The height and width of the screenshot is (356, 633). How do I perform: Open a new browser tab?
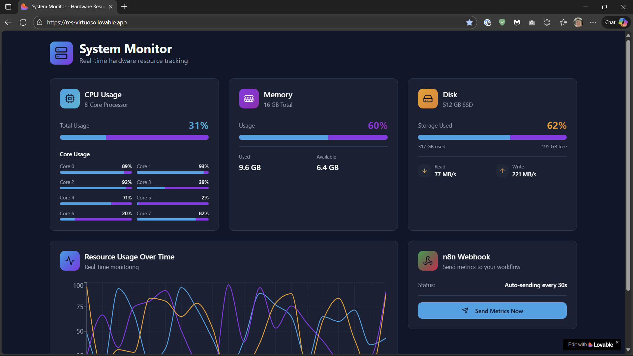tap(124, 7)
